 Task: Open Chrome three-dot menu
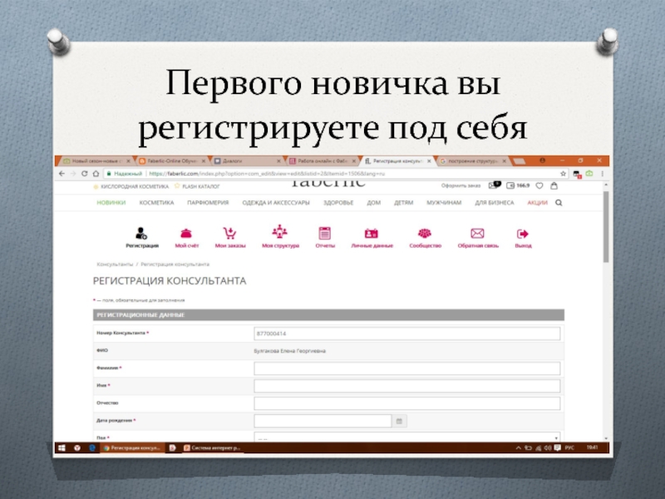pos(602,174)
